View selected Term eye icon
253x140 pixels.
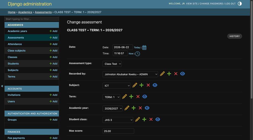pos(144,97)
